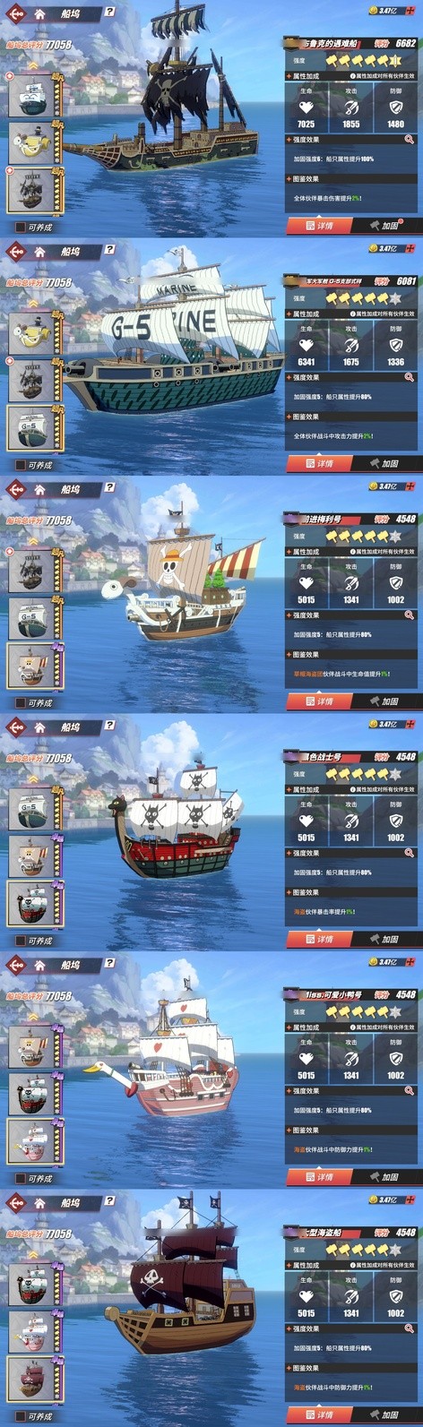Tap the home icon on the 进梅利号 screen
The image size is (423, 1427).
pyautogui.click(x=39, y=490)
